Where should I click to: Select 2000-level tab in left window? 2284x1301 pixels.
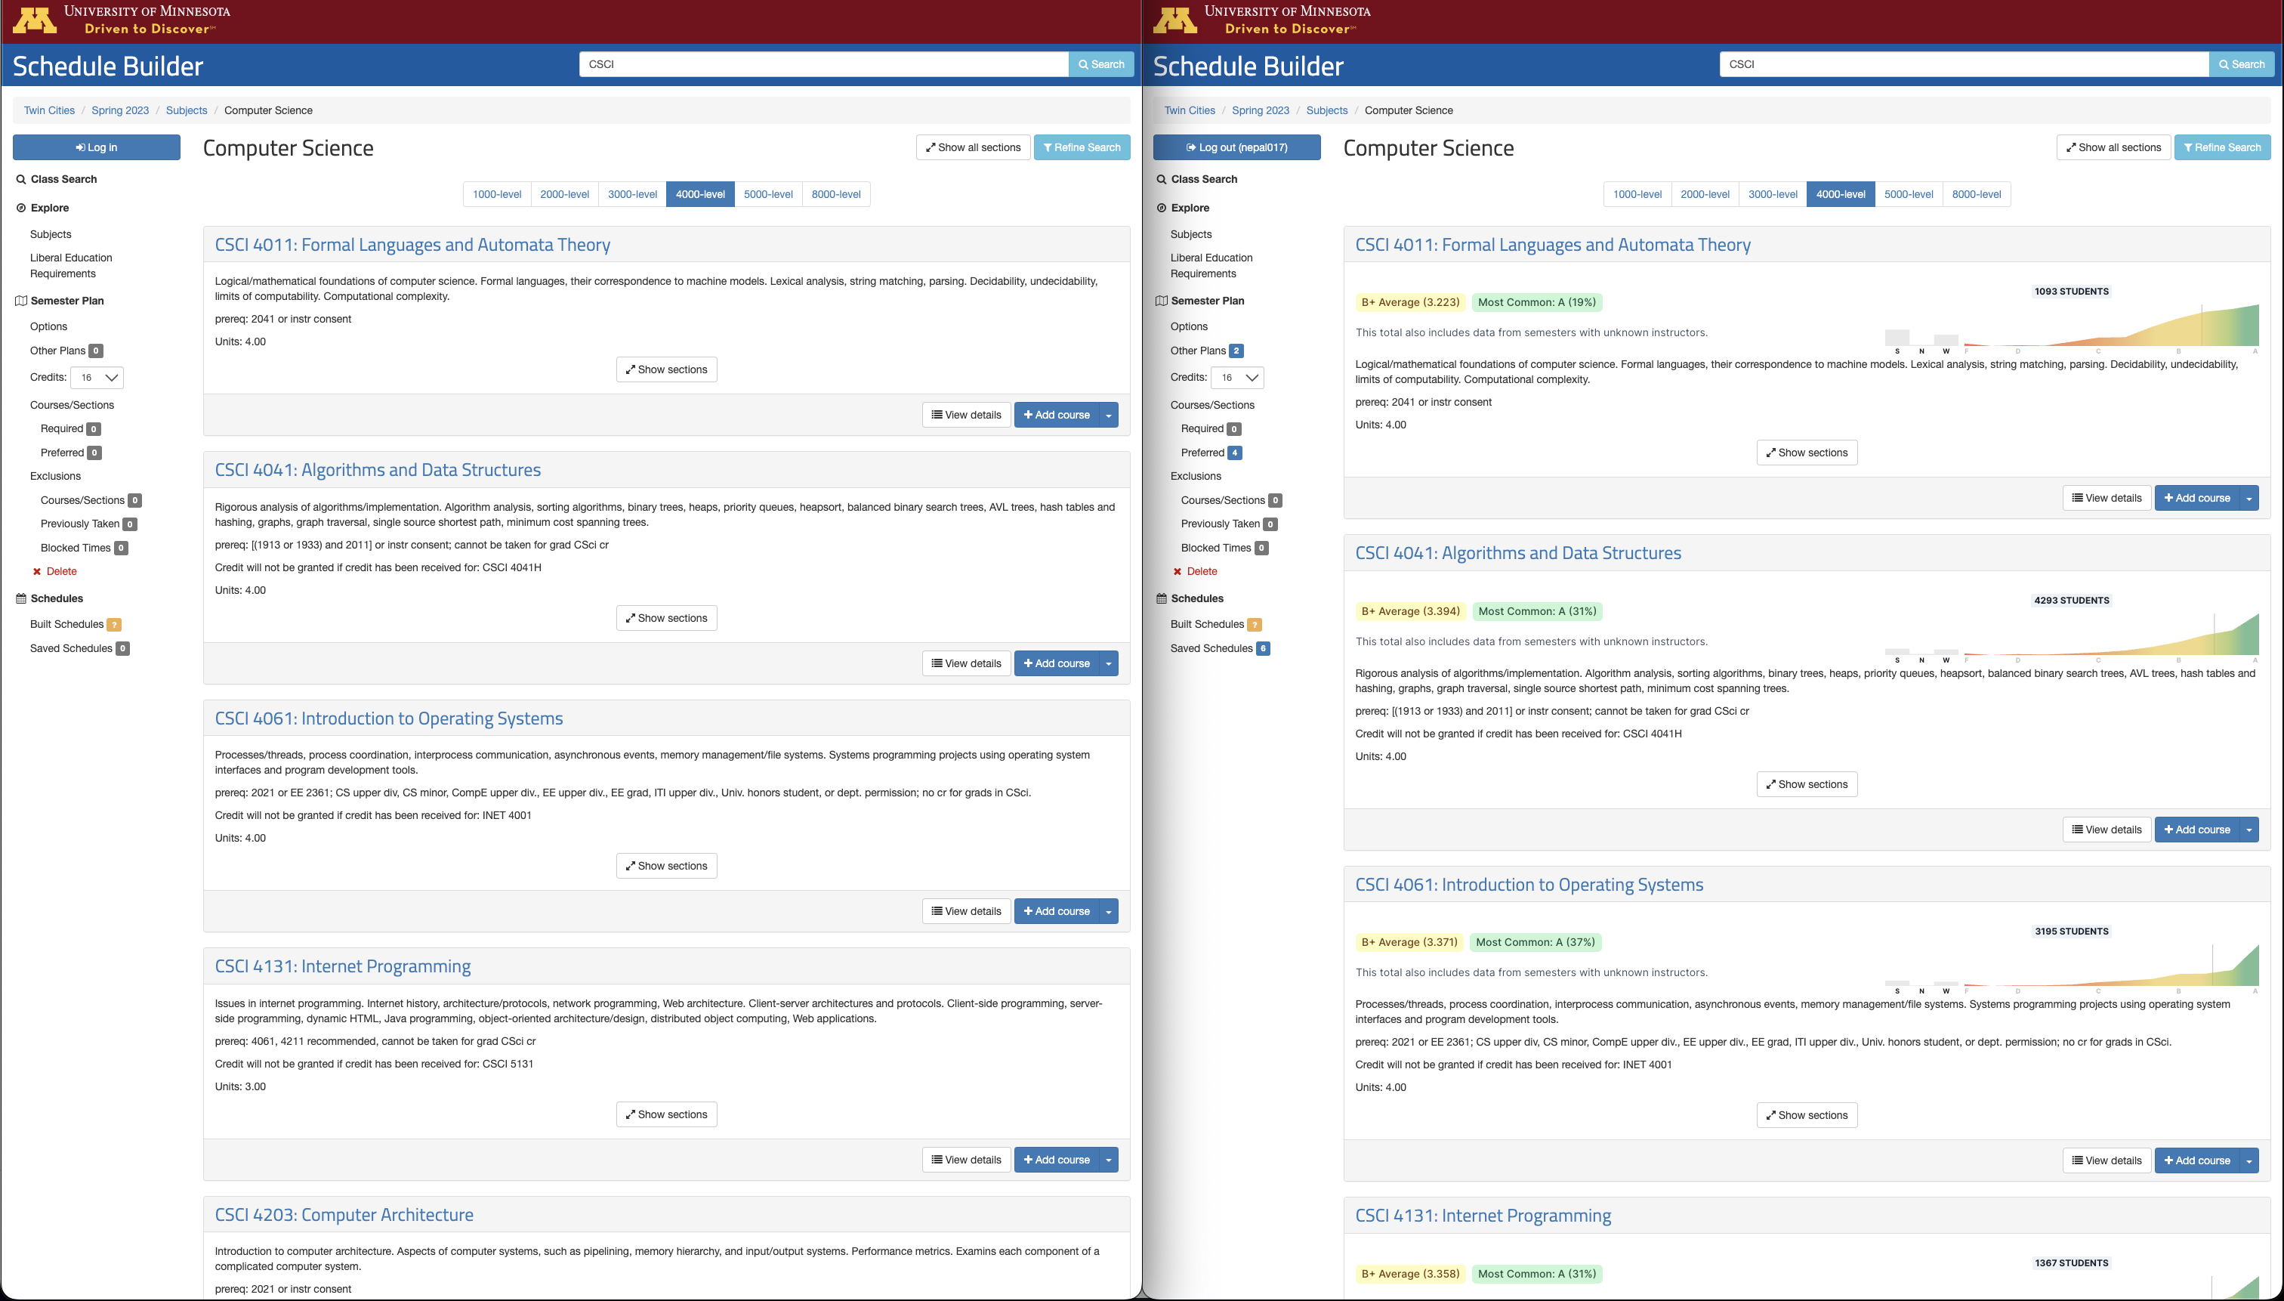coord(564,194)
